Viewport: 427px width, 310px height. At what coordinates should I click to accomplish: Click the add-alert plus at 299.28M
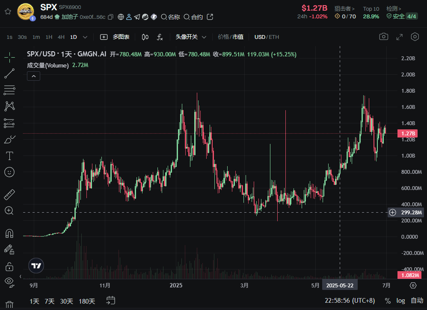[392, 213]
